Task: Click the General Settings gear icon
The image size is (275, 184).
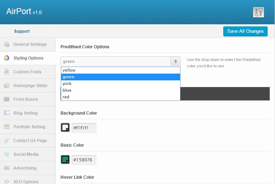Action: click(7, 45)
